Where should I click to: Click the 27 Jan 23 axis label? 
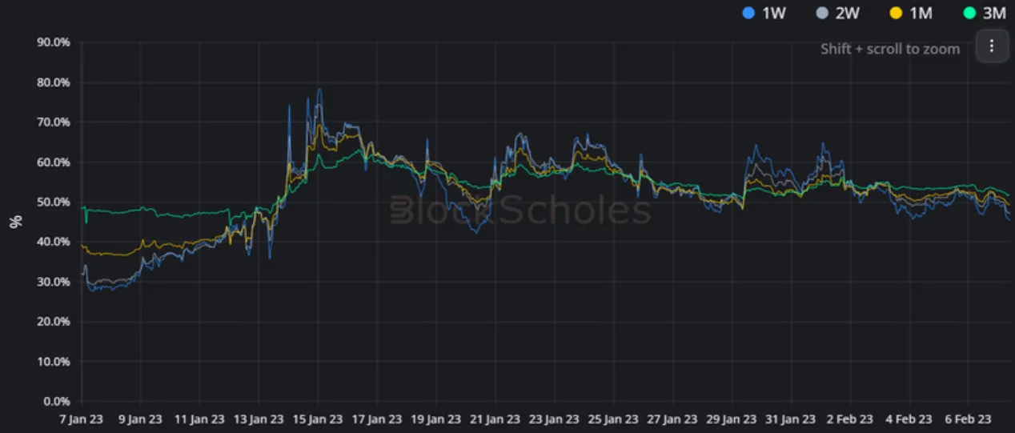pyautogui.click(x=673, y=419)
